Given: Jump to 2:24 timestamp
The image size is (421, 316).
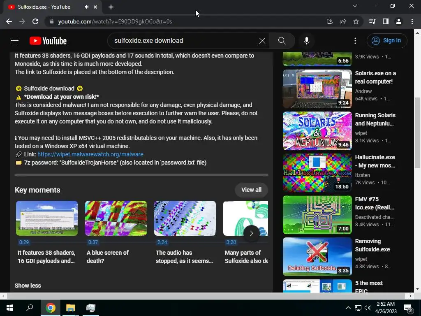Looking at the screenshot, I should point(162,242).
